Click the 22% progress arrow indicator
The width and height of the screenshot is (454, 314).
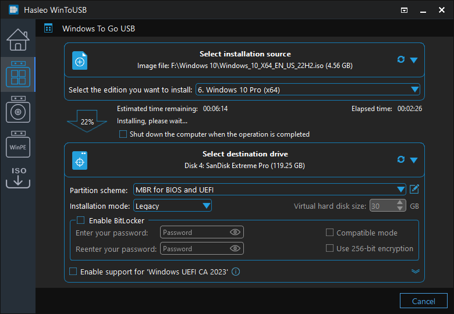click(87, 121)
